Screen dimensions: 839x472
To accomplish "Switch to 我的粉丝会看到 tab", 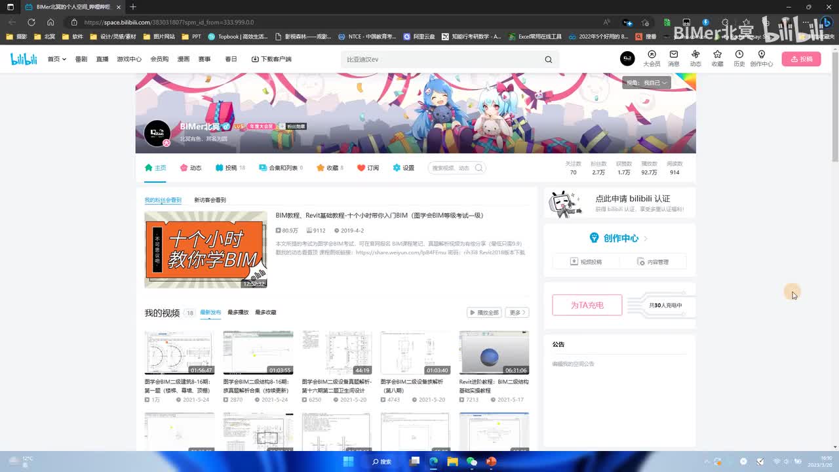I will coord(163,200).
